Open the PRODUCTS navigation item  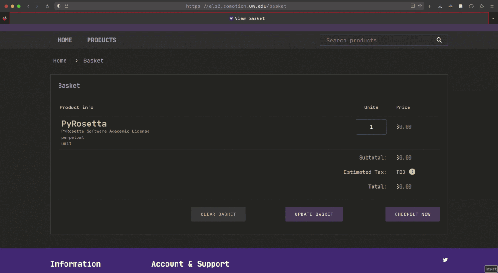click(x=101, y=40)
